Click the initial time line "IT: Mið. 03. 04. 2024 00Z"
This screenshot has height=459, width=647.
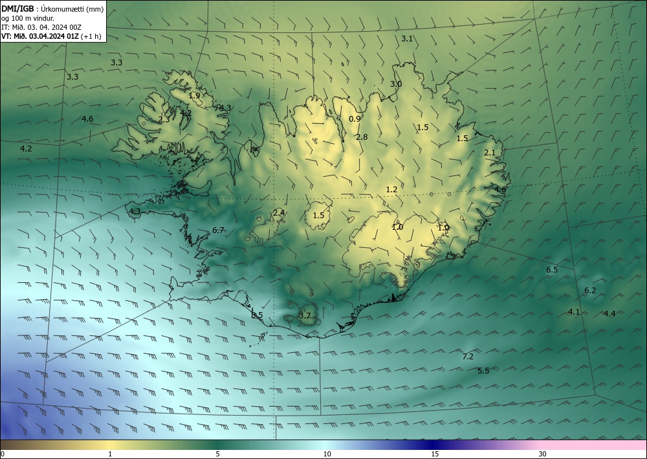point(41,27)
